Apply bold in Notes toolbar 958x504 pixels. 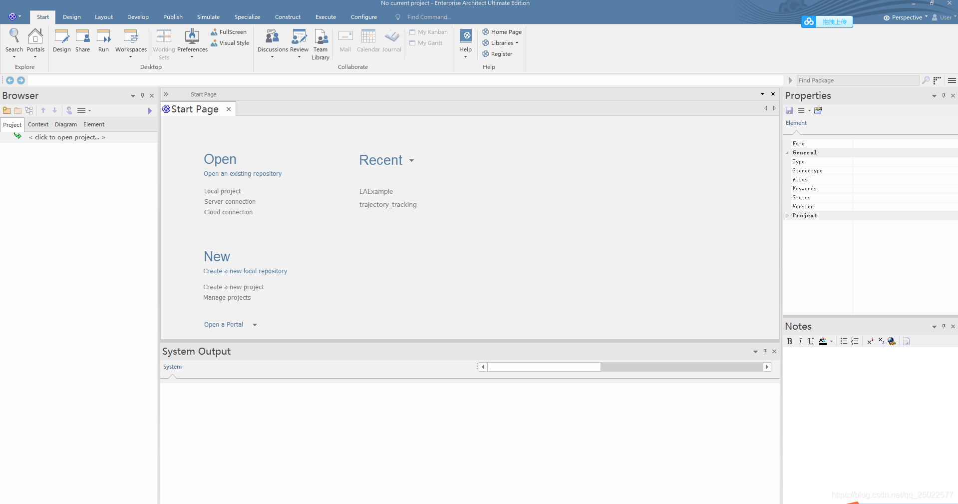click(x=789, y=341)
